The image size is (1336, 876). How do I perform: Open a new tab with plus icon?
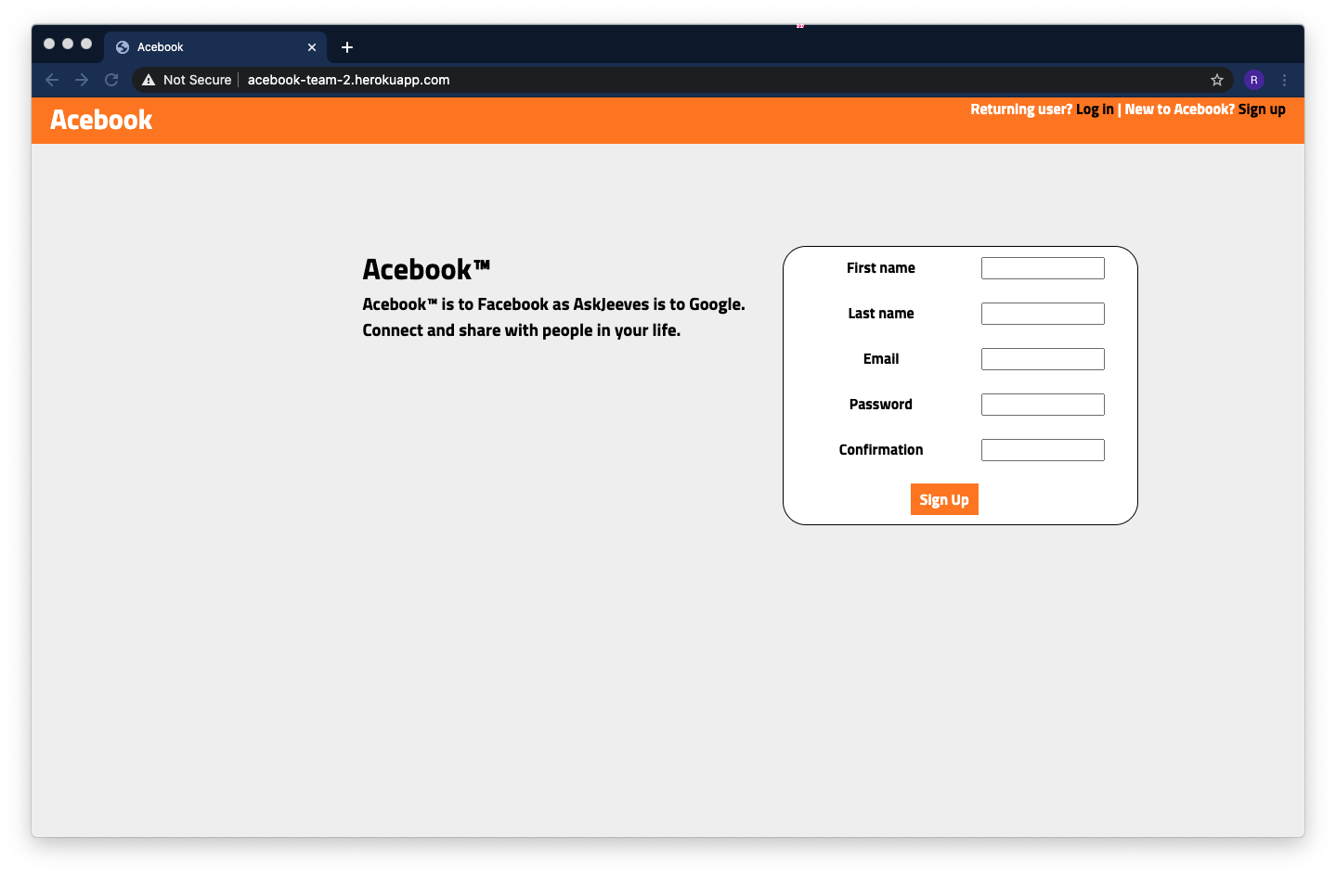click(347, 47)
